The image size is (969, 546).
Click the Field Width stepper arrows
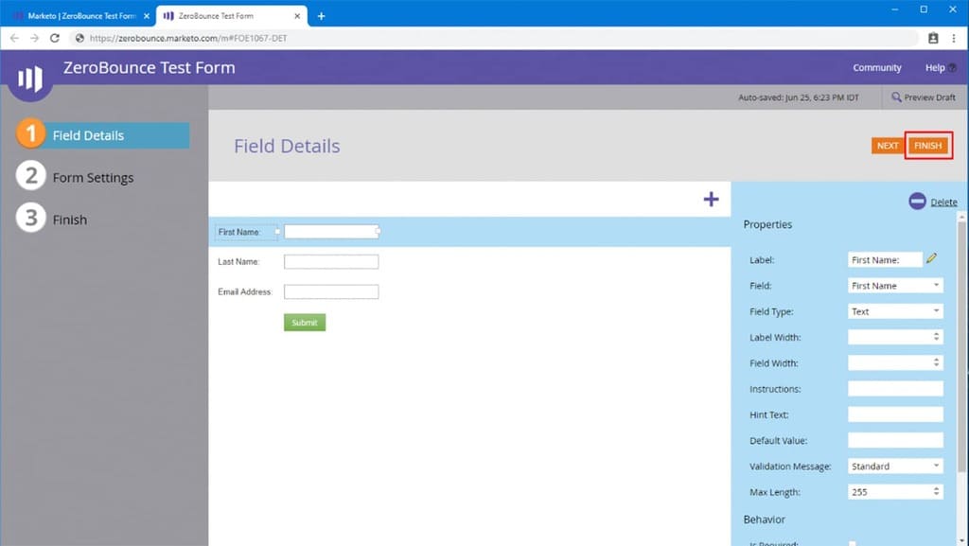pos(936,363)
